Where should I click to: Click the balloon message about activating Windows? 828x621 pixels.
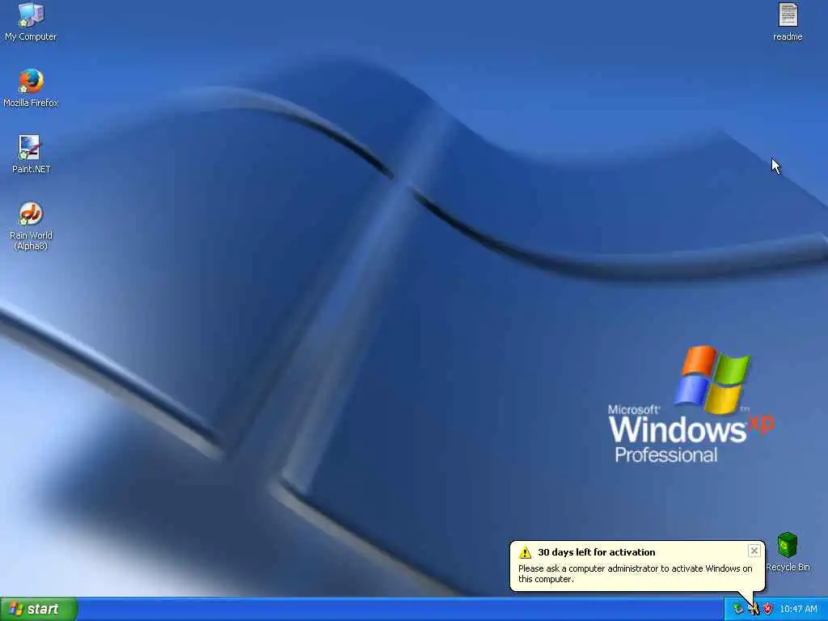635,573
